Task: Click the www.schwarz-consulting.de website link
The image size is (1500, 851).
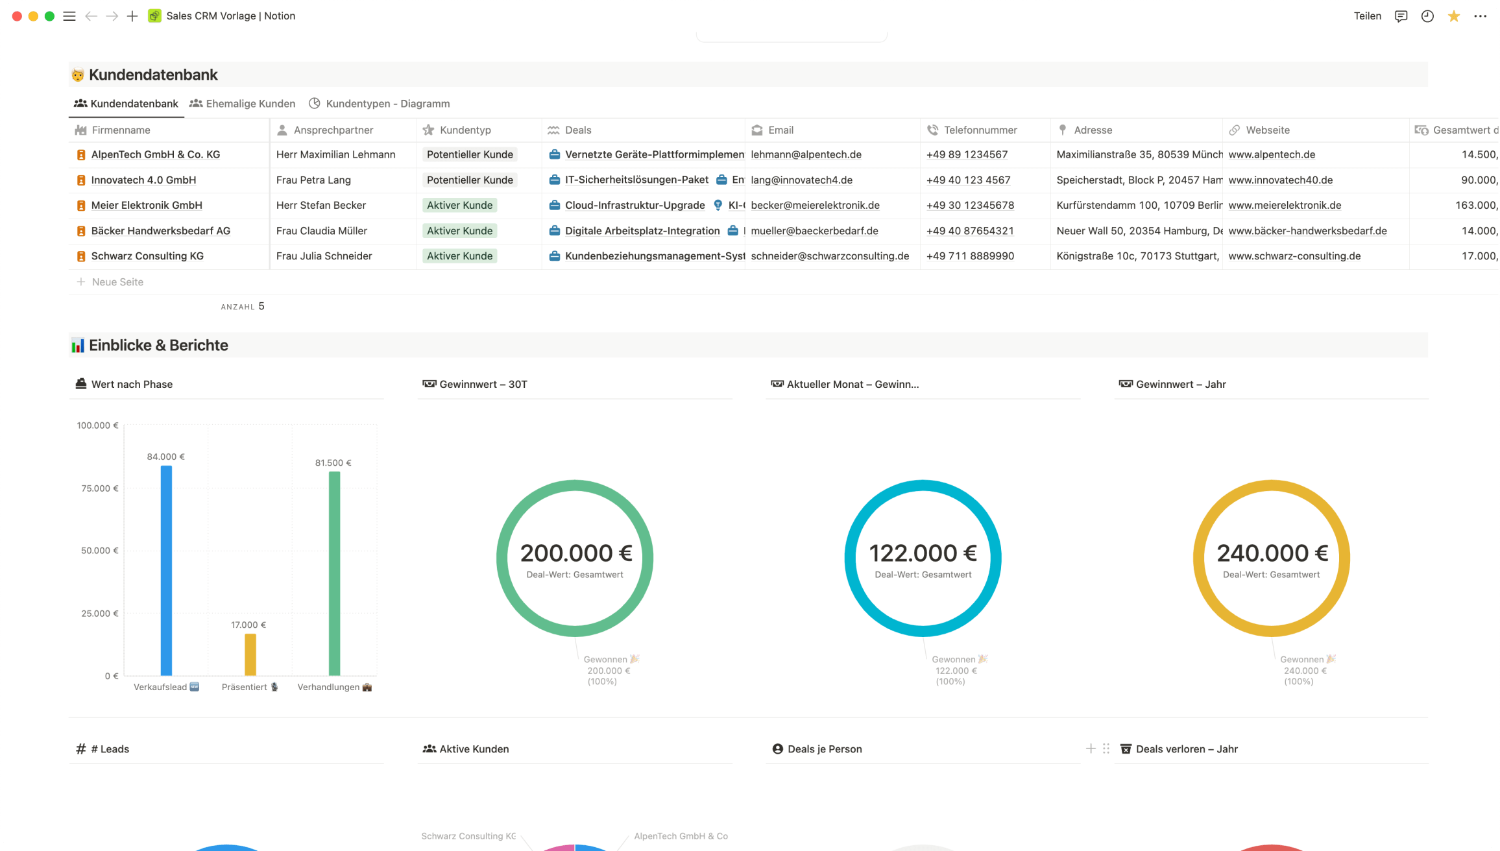Action: point(1294,256)
